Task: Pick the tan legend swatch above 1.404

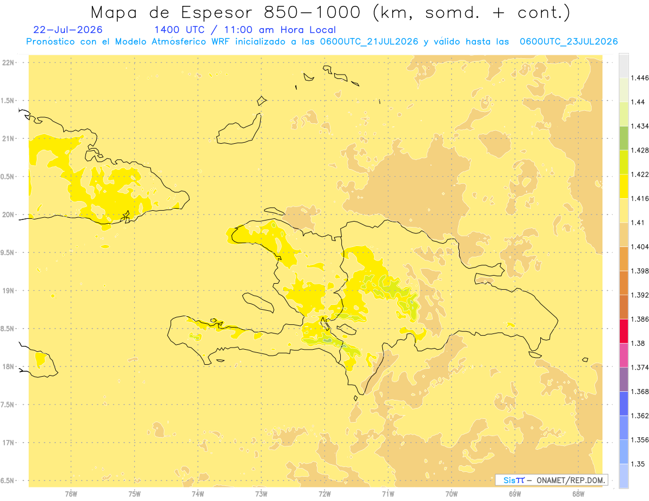Action: [624, 234]
